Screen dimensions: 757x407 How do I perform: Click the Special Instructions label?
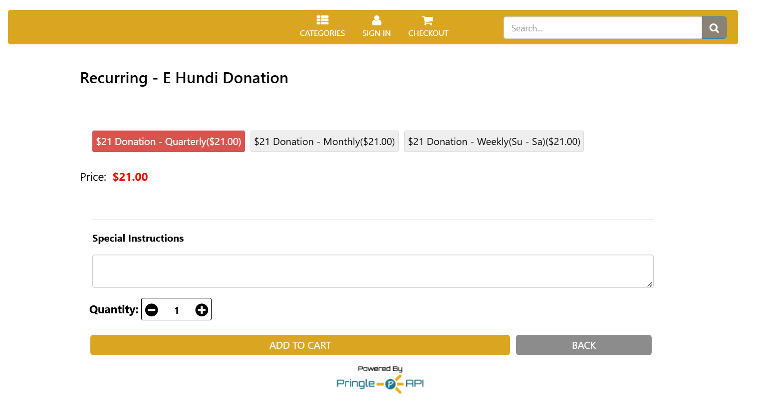pyautogui.click(x=138, y=238)
